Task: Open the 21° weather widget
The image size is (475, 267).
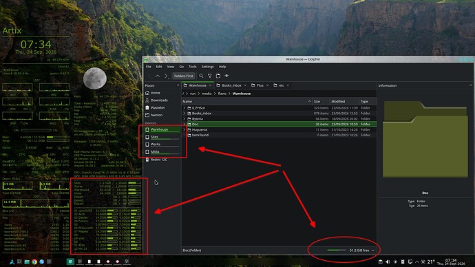Action: pyautogui.click(x=428, y=262)
